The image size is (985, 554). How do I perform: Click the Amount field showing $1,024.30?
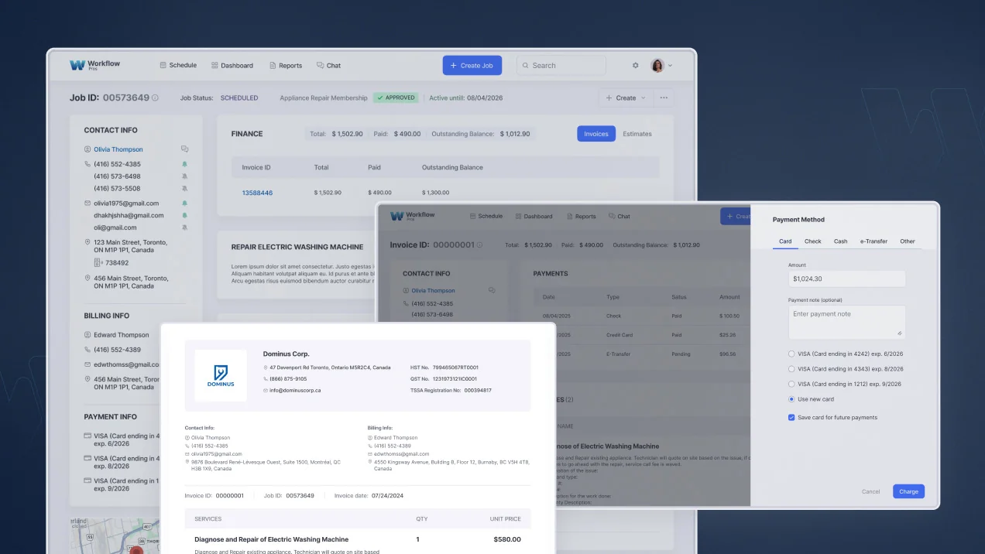(x=847, y=279)
